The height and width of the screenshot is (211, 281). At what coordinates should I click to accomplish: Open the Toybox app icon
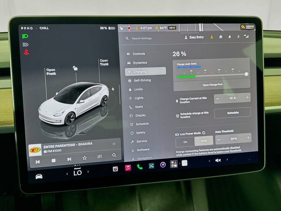pyautogui.click(x=174, y=164)
